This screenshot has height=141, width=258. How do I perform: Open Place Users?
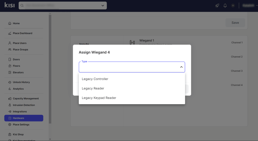coord(19,43)
